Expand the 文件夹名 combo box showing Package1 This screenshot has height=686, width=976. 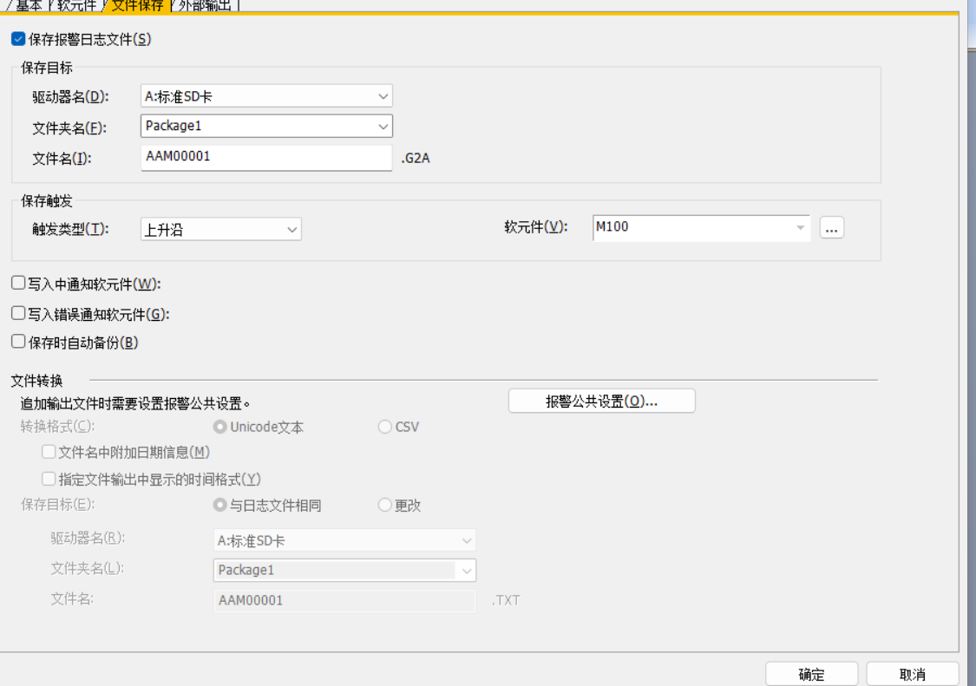(383, 127)
